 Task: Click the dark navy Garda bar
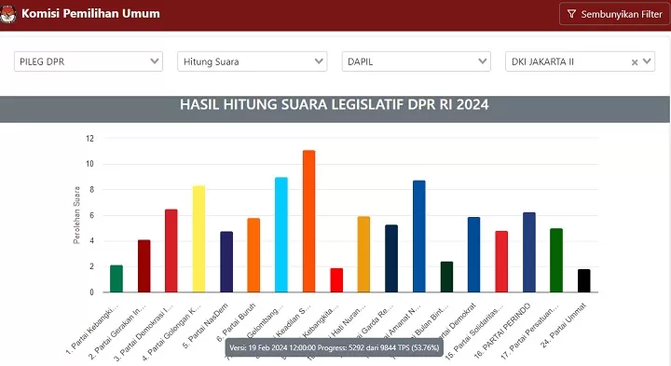click(x=391, y=259)
